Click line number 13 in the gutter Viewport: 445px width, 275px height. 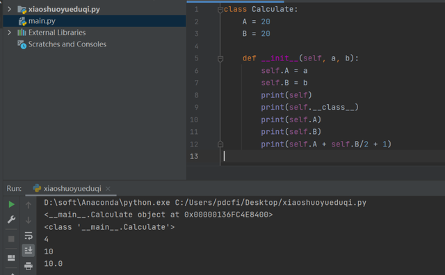(x=194, y=156)
